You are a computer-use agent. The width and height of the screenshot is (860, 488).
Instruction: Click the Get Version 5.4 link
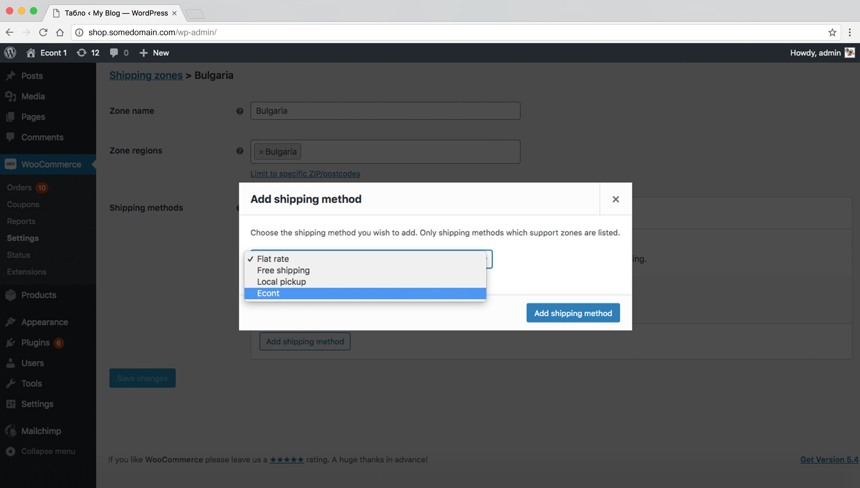(x=829, y=460)
